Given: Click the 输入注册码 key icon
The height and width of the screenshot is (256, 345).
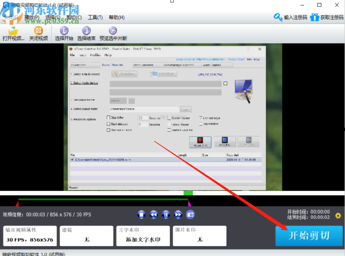Looking at the screenshot, I should [278, 17].
